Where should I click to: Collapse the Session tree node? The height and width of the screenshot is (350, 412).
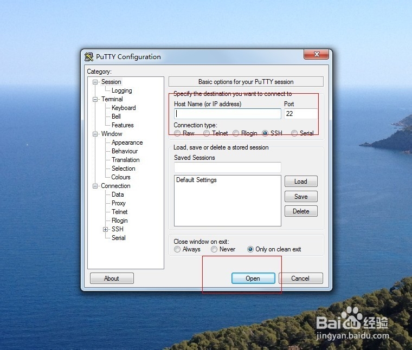tap(95, 82)
